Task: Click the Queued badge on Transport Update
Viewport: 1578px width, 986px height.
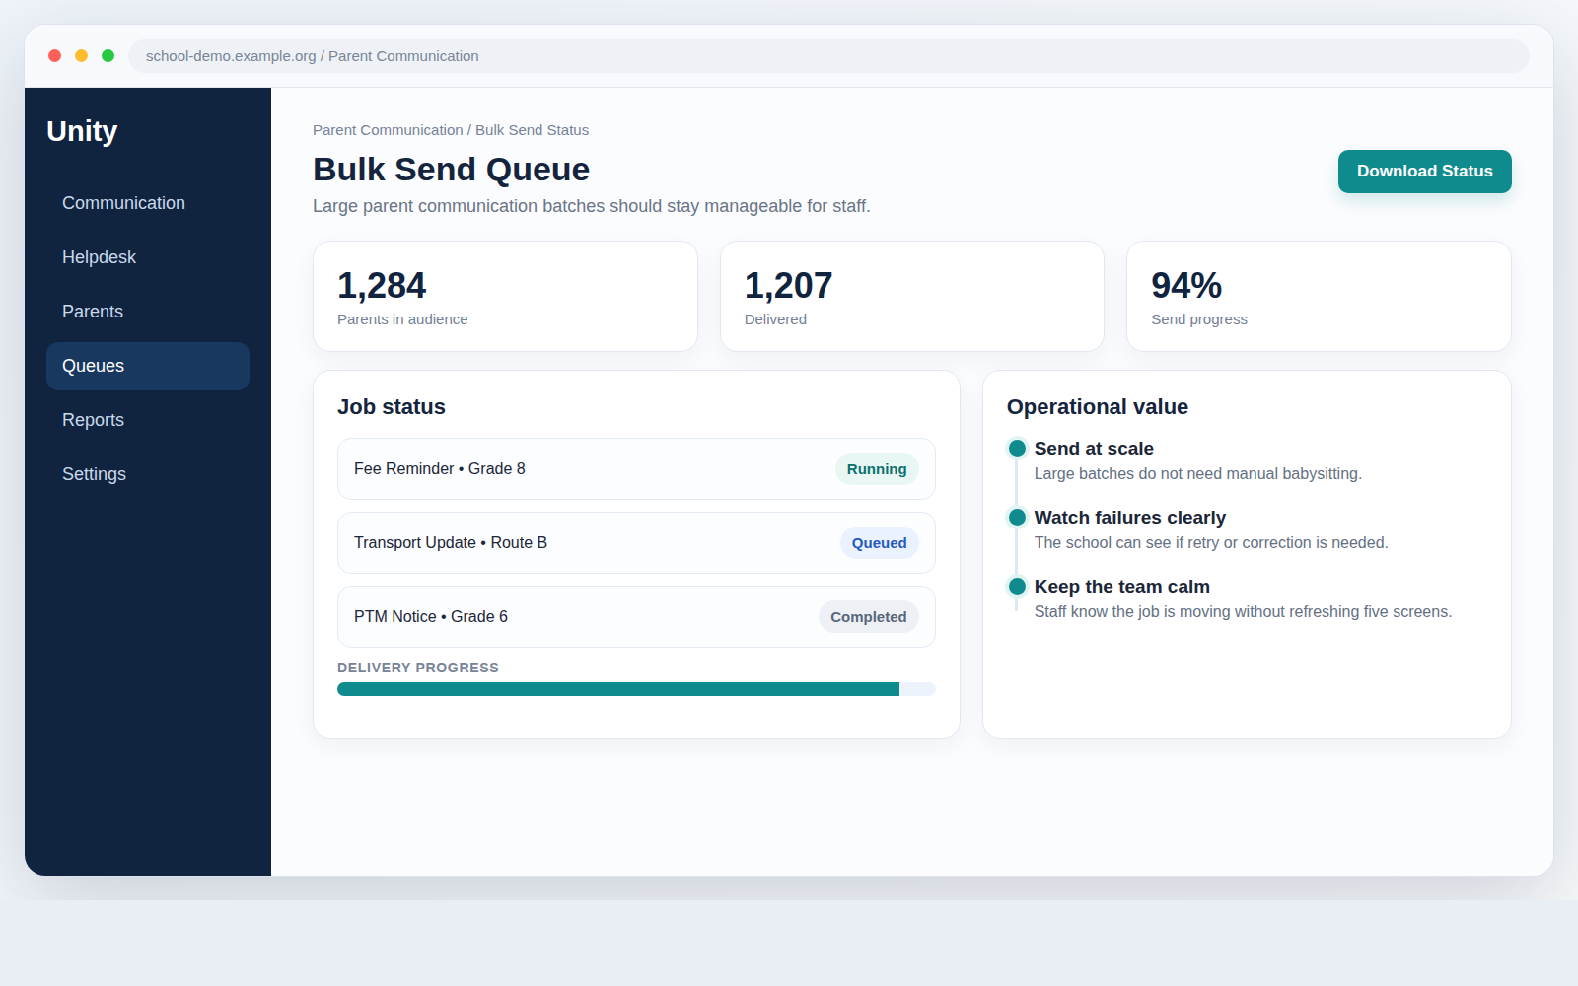Action: click(x=879, y=543)
